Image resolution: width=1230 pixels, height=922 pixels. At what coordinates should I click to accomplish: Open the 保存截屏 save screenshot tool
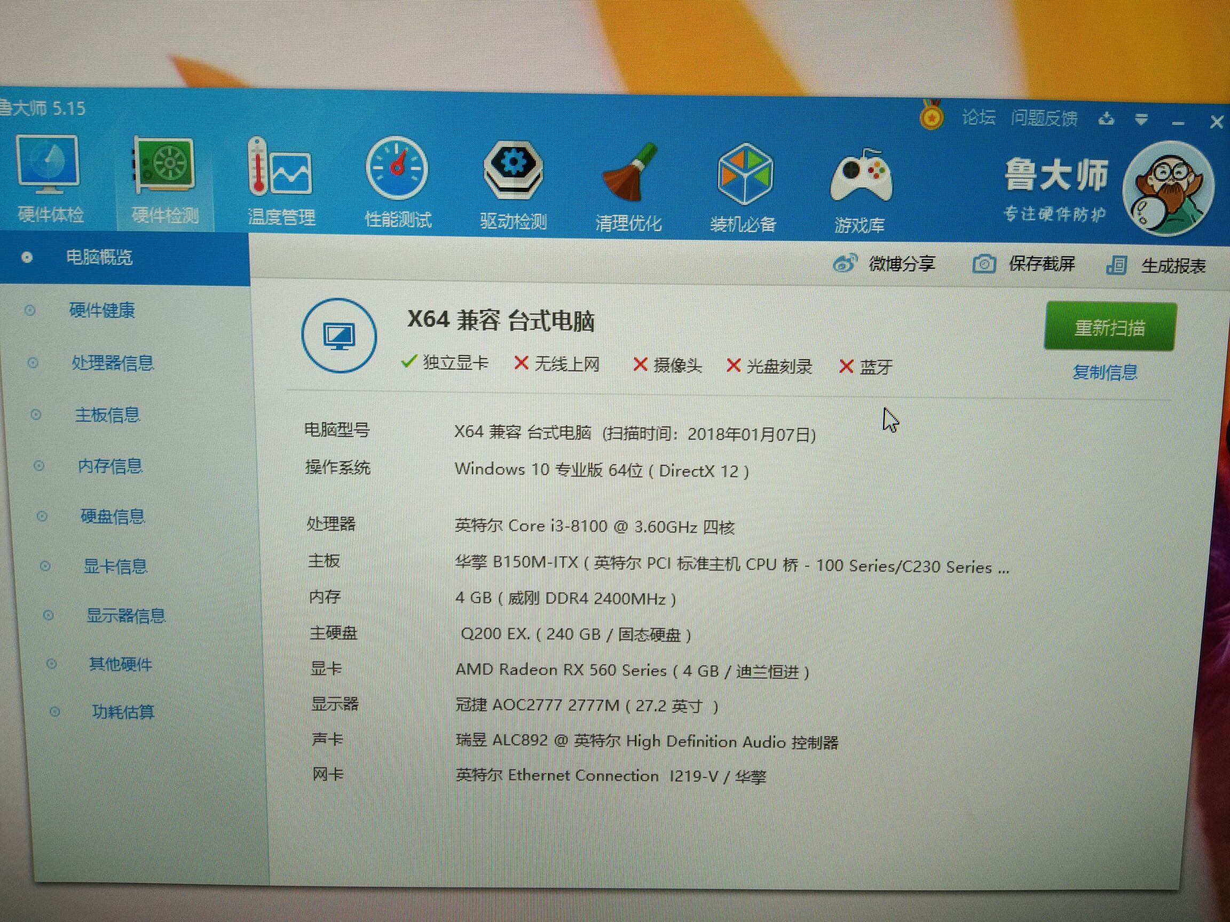pyautogui.click(x=1041, y=265)
